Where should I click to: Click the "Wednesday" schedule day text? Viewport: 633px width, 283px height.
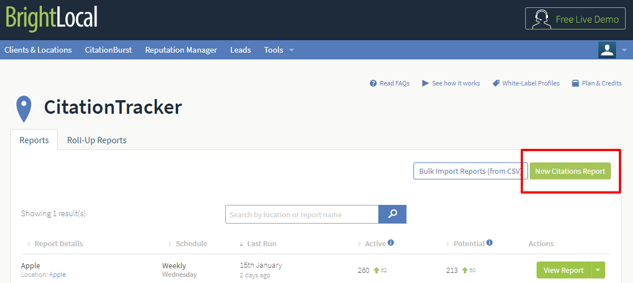179,275
